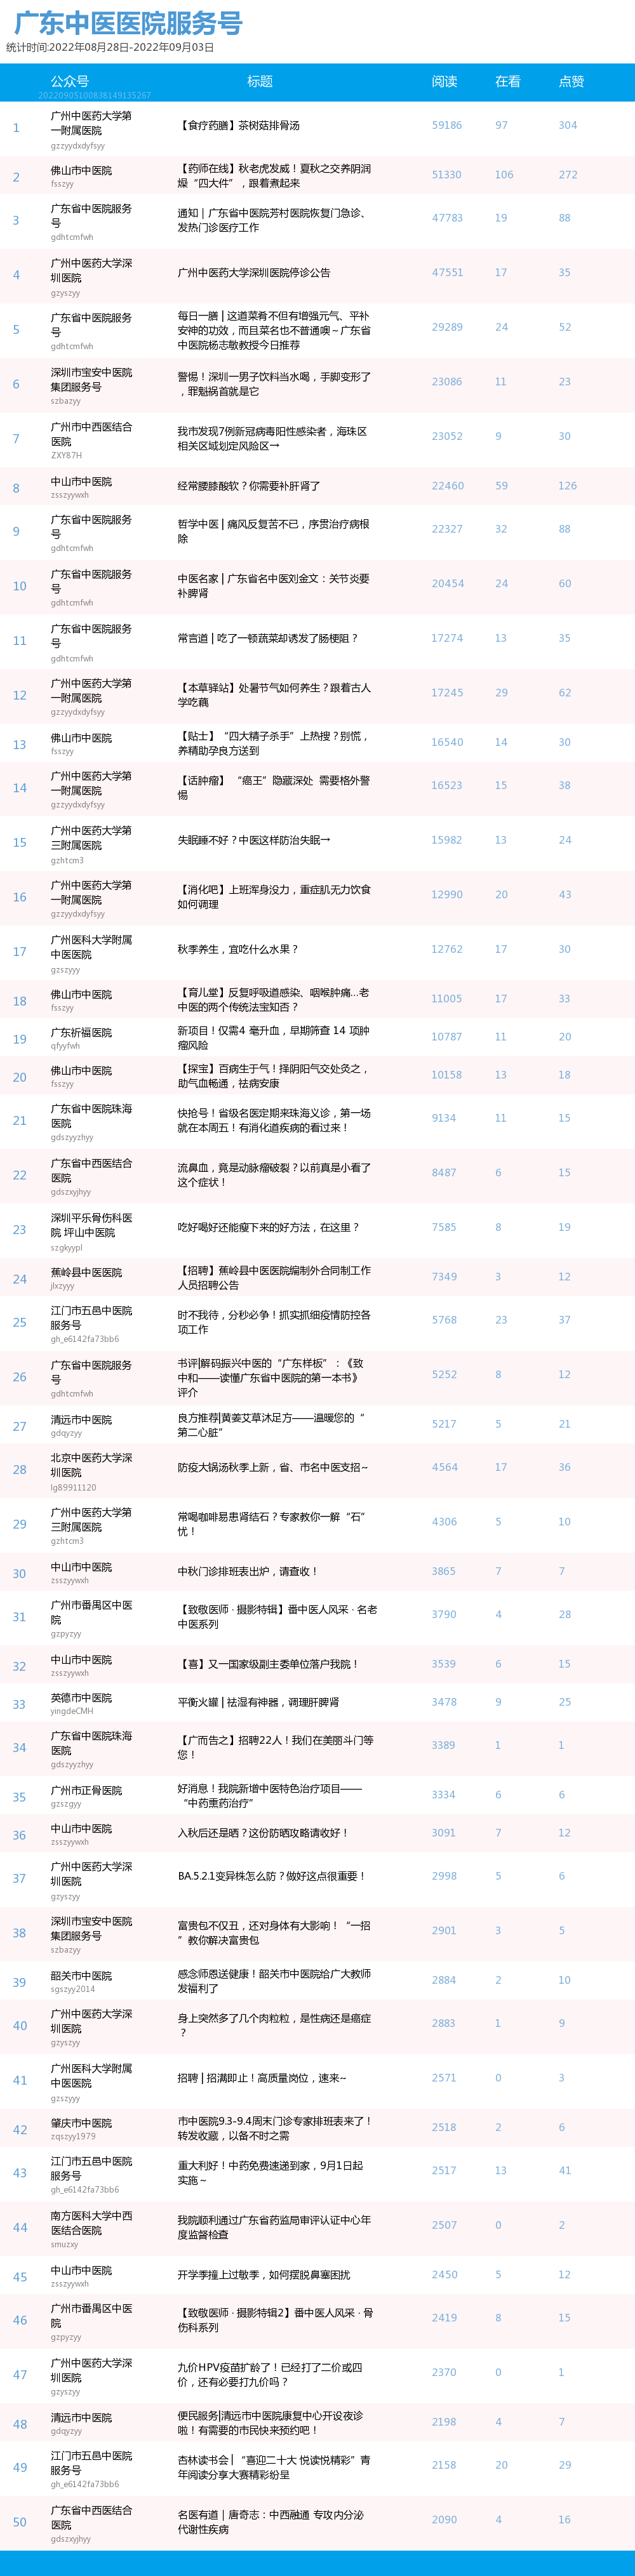This screenshot has width=635, height=2576.
Task: Click like count 126 in row 8
Action: point(568,485)
